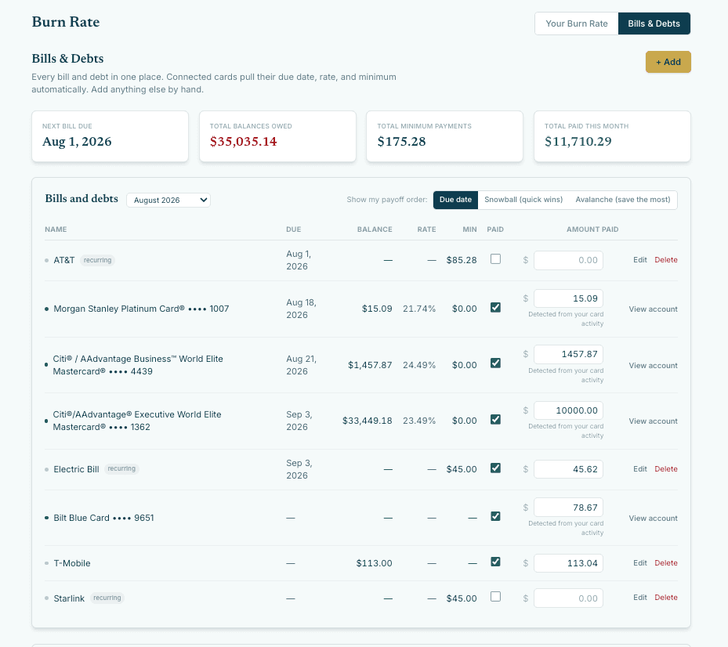Open the August 2026 month dropdown
Image resolution: width=728 pixels, height=647 pixels.
tap(168, 200)
